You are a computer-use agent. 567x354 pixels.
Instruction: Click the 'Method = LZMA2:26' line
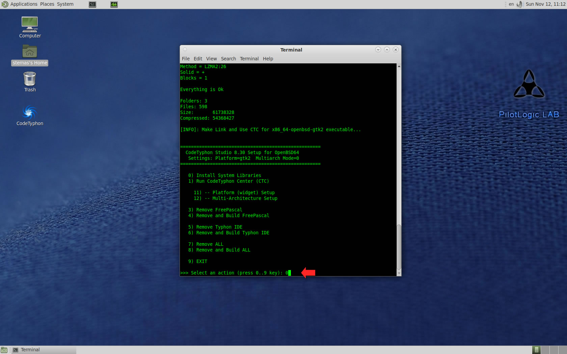click(x=203, y=66)
